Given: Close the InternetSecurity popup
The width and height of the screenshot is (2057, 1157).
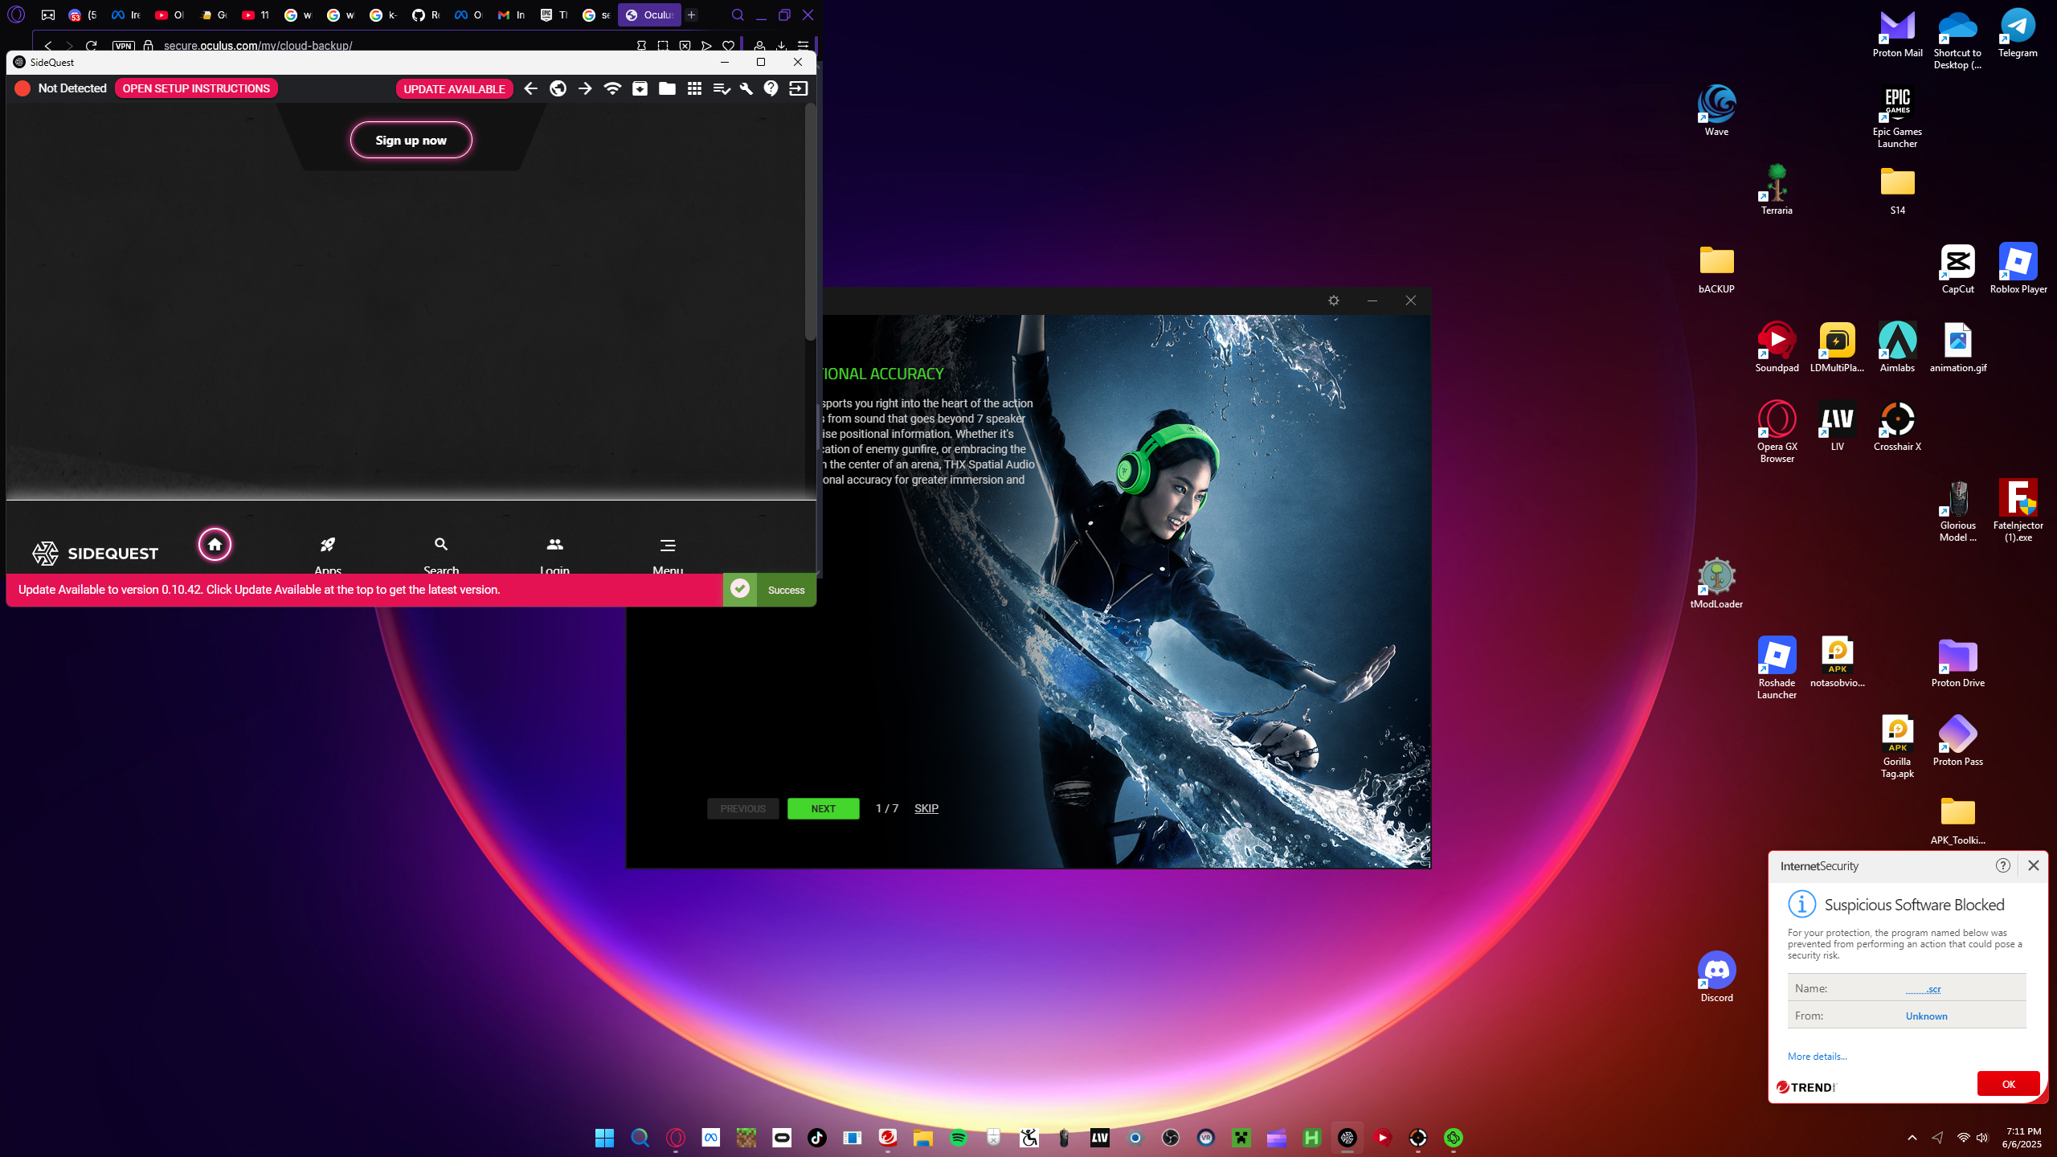Looking at the screenshot, I should point(2033,865).
